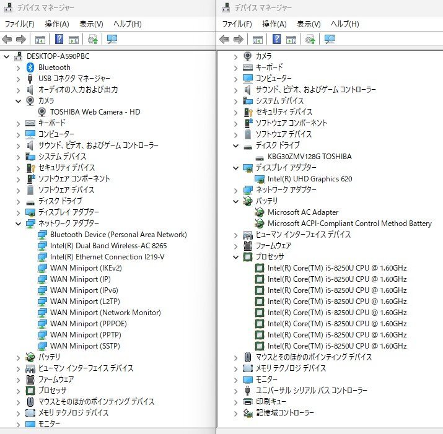Collapse the DESKTOP-A590PBC root node
The width and height of the screenshot is (443, 434).
tap(6, 57)
